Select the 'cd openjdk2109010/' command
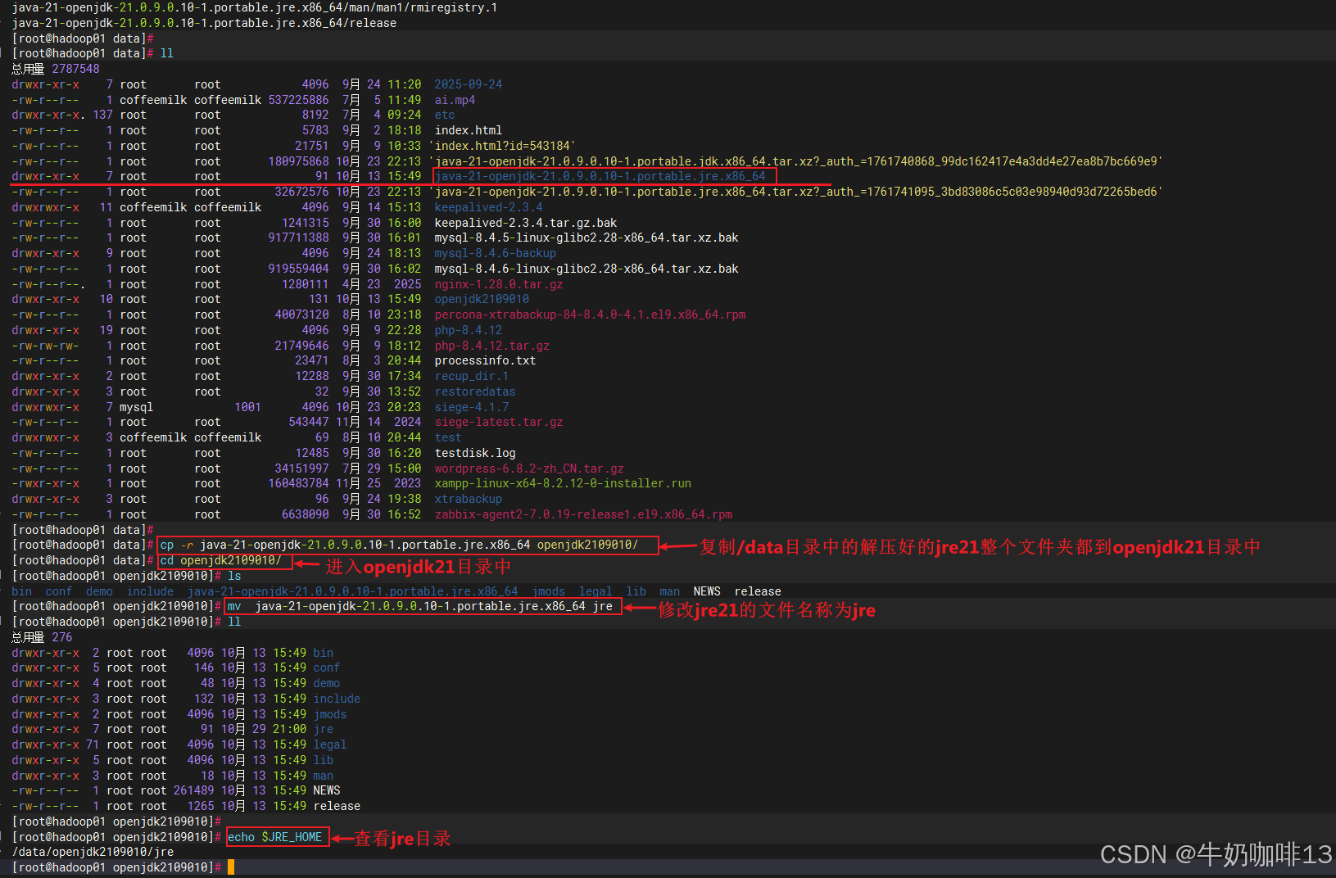This screenshot has width=1336, height=878. [221, 560]
